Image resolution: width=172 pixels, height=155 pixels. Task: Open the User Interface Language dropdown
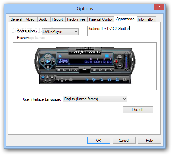(95, 99)
